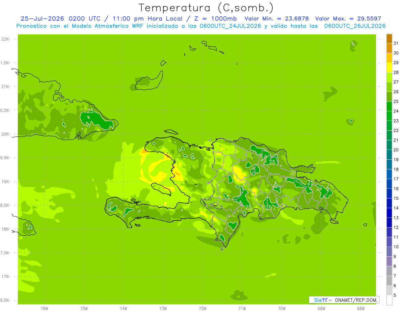Image resolution: width=405 pixels, height=313 pixels.
Task: Click the '19N' latitude label
Action: [5, 182]
